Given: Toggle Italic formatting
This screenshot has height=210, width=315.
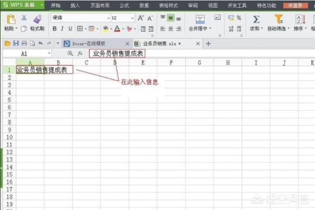Looking at the screenshot, I should 62,29.
